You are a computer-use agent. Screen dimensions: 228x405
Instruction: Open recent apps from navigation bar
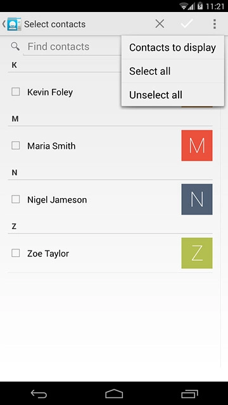(189, 394)
